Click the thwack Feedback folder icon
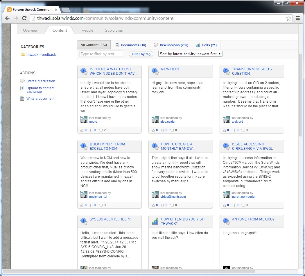 pos(23,54)
